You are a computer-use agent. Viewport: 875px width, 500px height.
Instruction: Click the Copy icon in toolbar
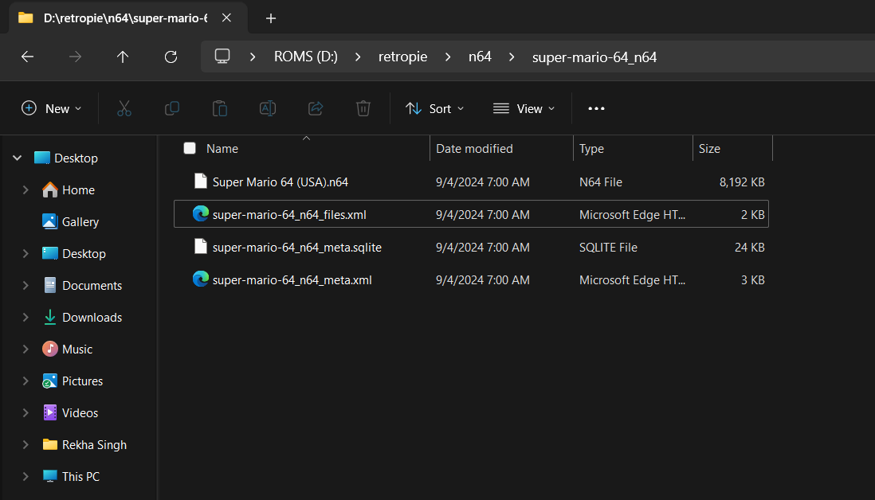pos(171,108)
